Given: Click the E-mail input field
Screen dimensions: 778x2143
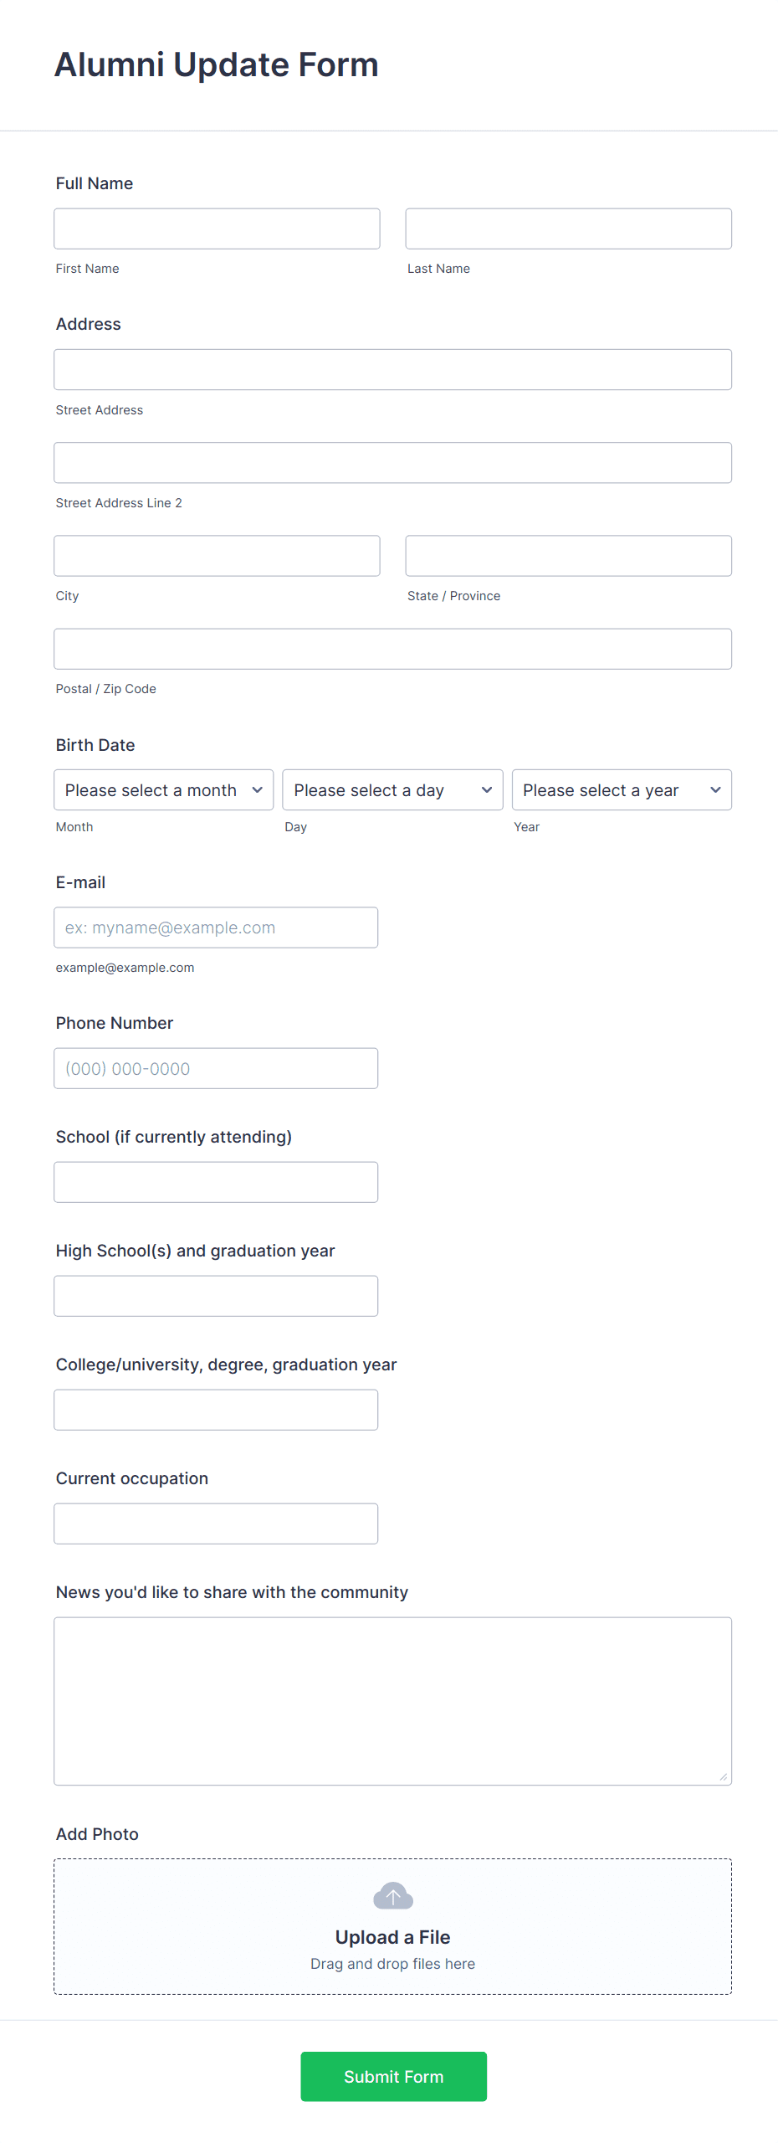Looking at the screenshot, I should [215, 927].
